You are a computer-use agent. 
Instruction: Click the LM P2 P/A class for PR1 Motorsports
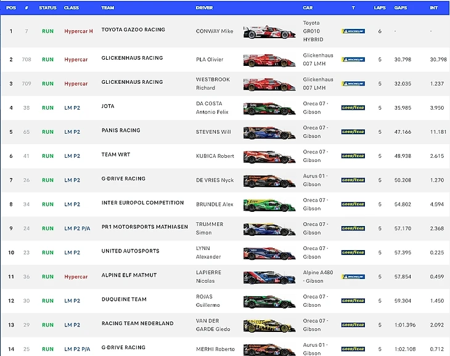click(77, 229)
